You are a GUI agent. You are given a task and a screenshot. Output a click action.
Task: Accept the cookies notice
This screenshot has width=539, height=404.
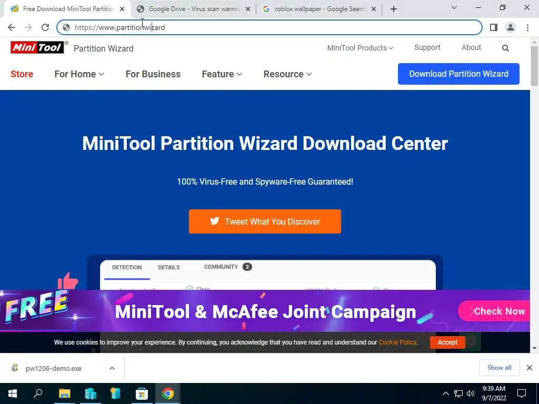pos(447,342)
